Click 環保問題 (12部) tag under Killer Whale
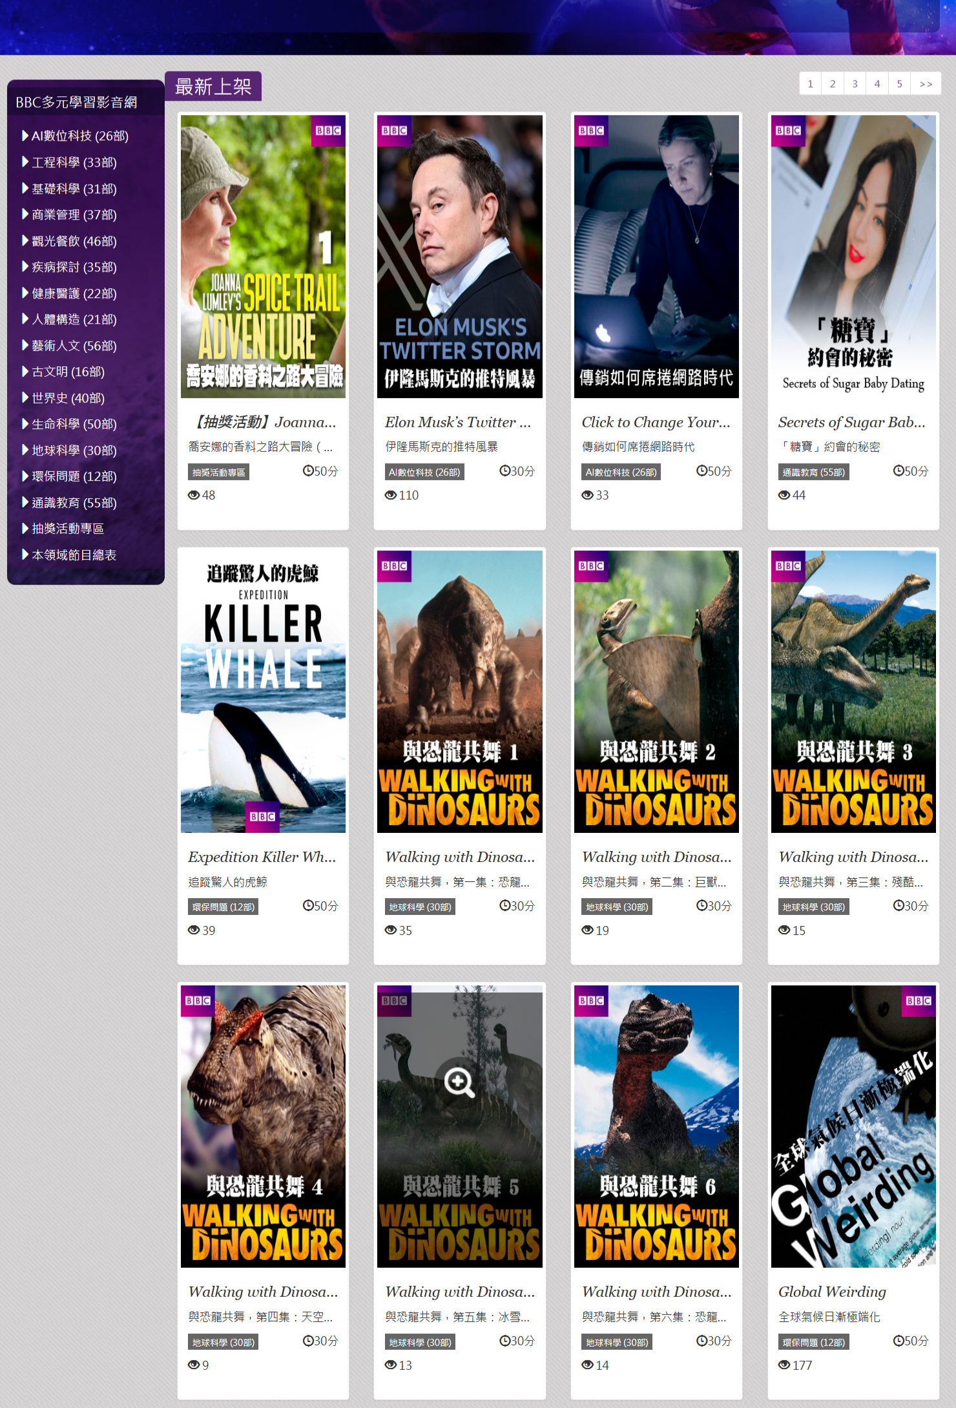 coord(223,907)
